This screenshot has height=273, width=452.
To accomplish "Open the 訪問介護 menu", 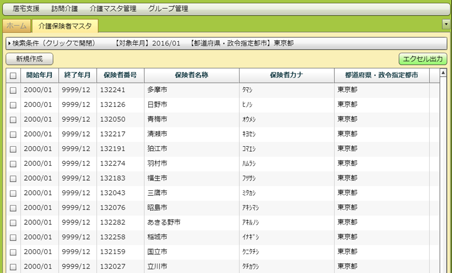I will point(65,9).
